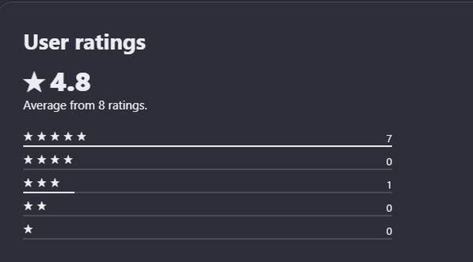Click the User ratings heading
Viewport: 473px width, 262px height.
point(84,42)
